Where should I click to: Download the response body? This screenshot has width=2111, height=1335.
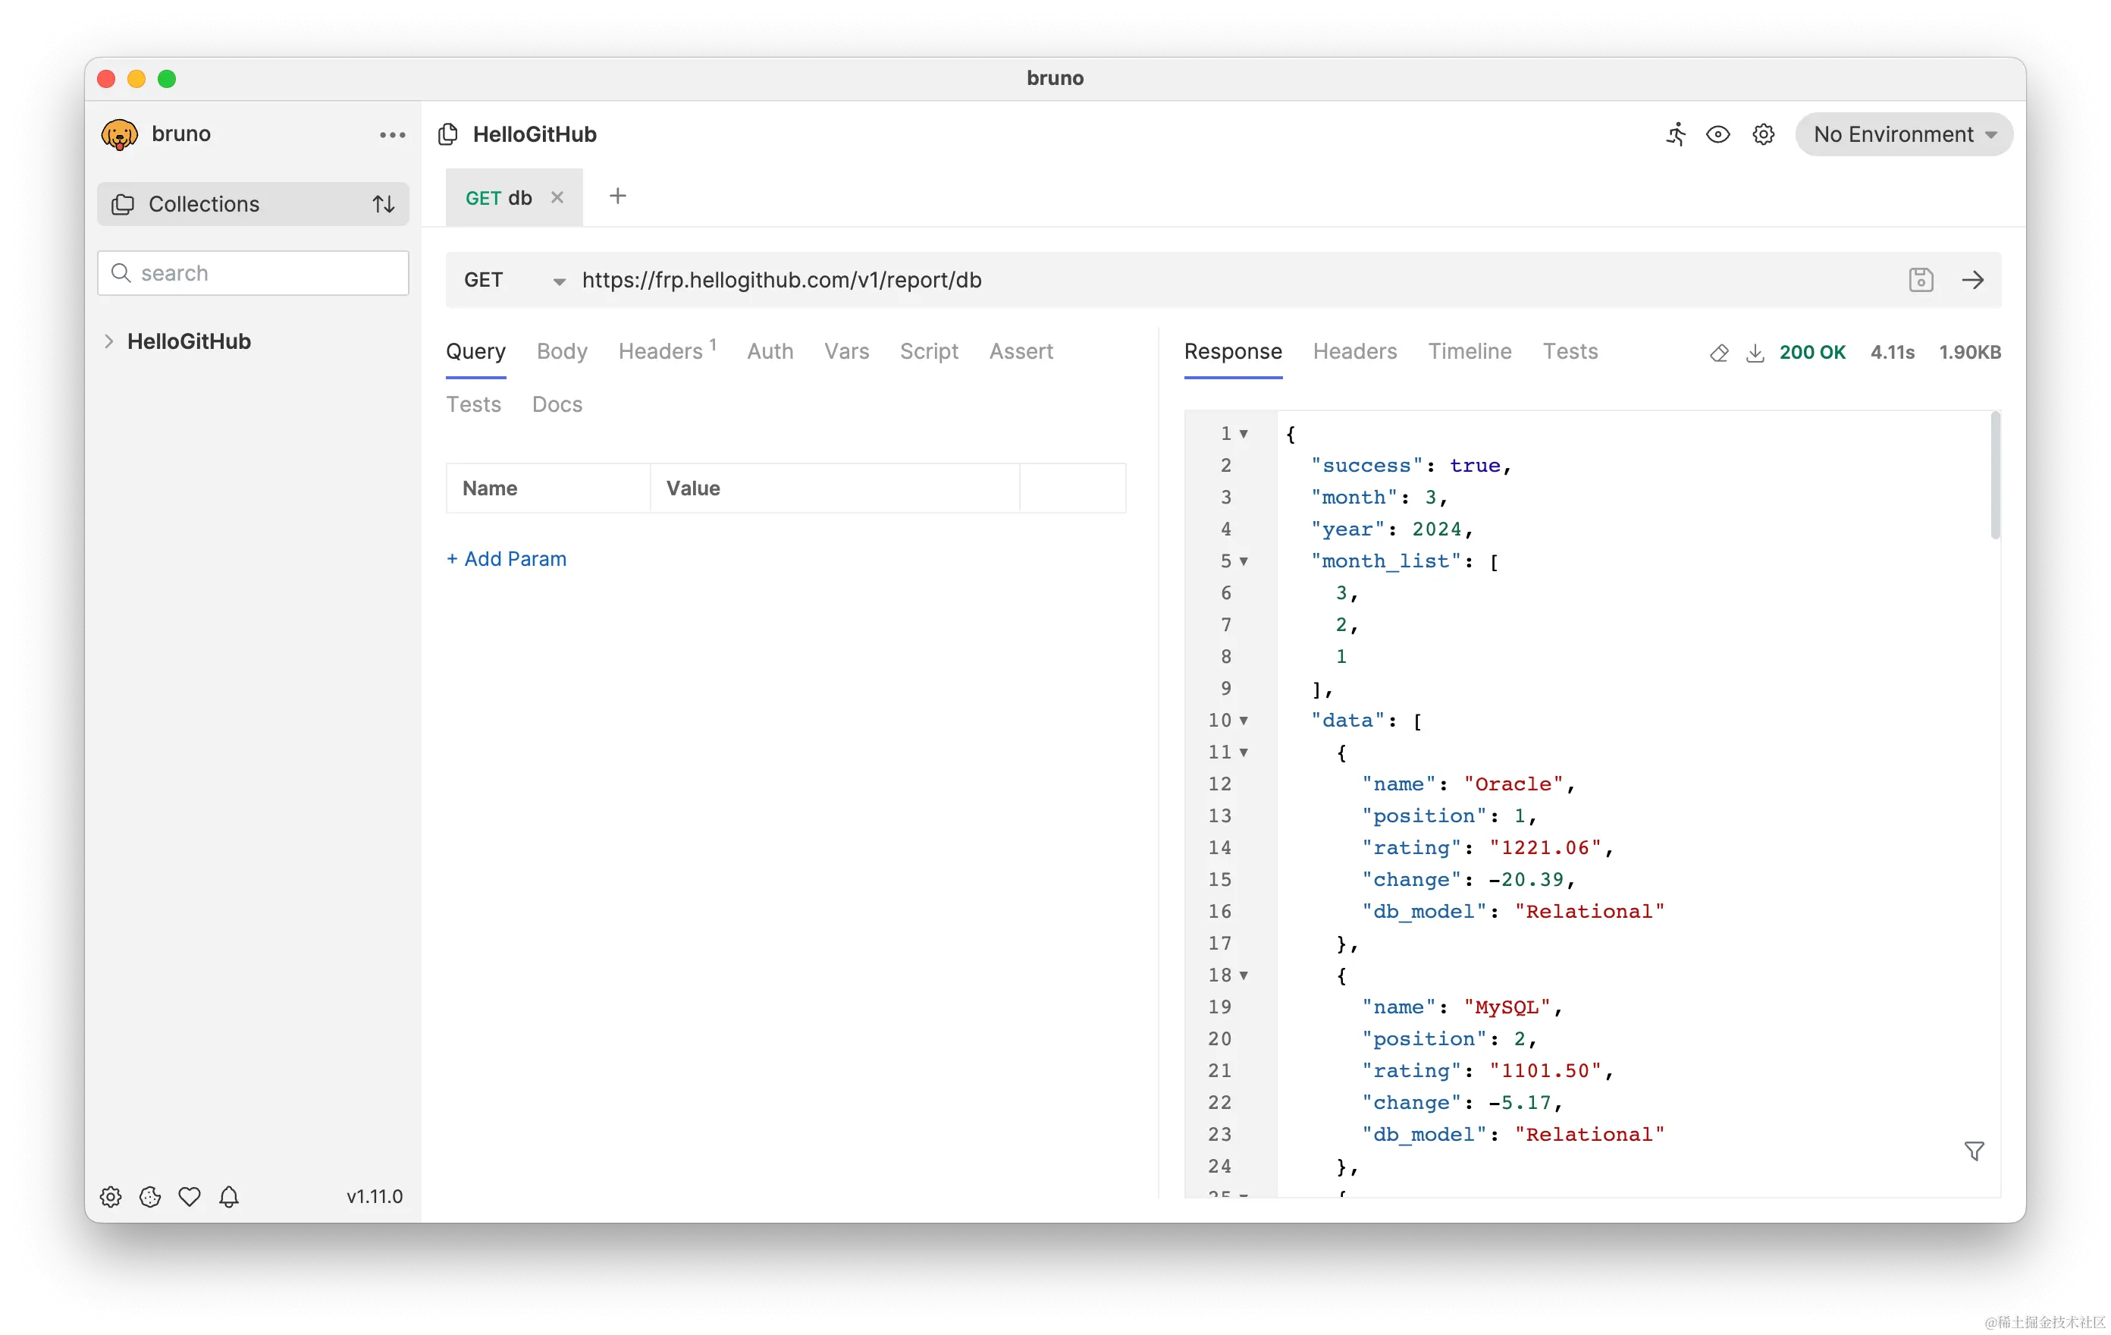tap(1755, 352)
